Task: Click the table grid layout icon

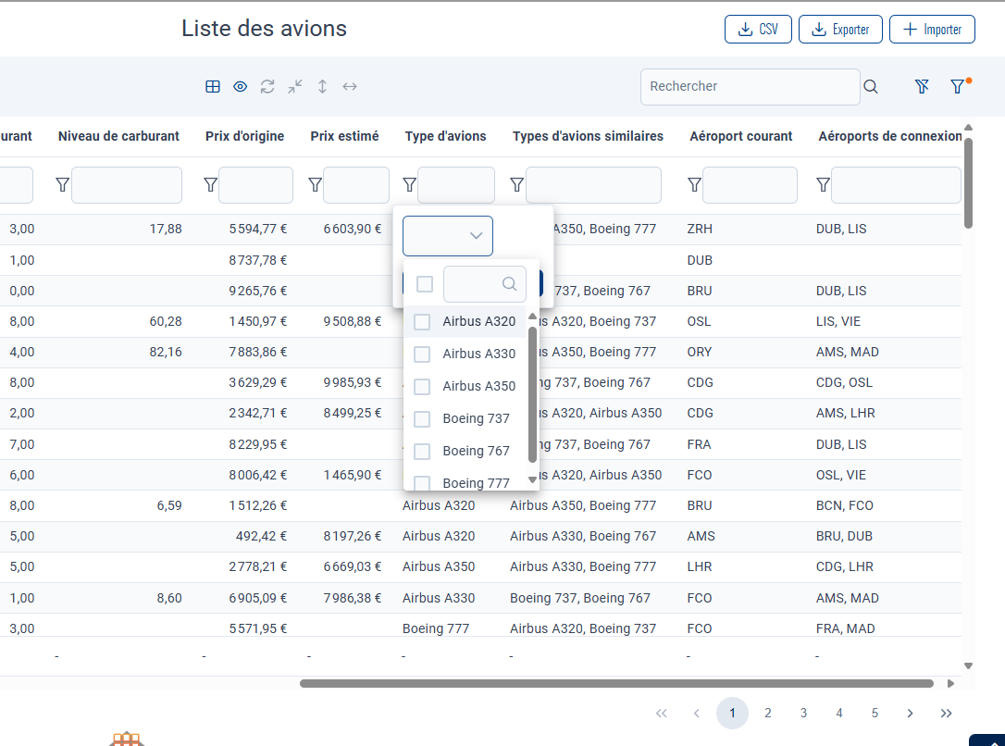Action: pos(213,86)
